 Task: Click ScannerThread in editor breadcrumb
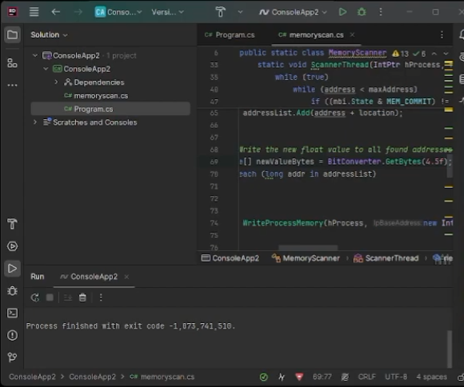[x=386, y=258]
